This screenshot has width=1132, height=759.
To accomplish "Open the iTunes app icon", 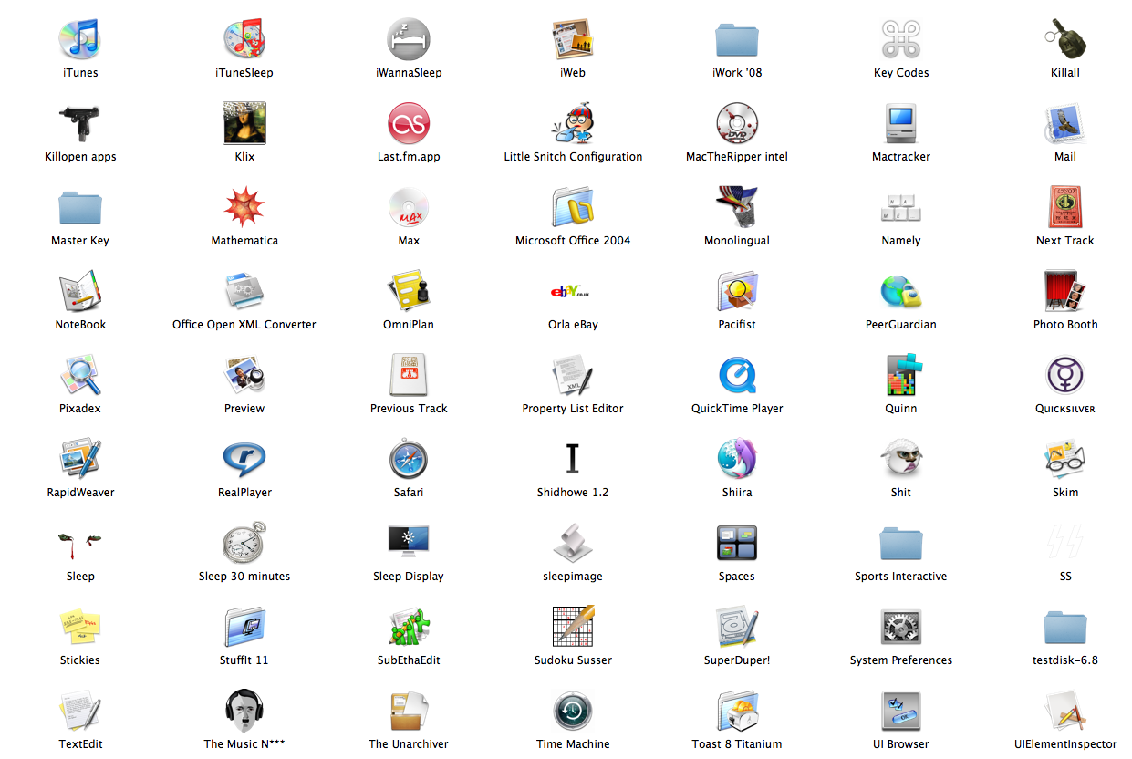I will pos(80,38).
